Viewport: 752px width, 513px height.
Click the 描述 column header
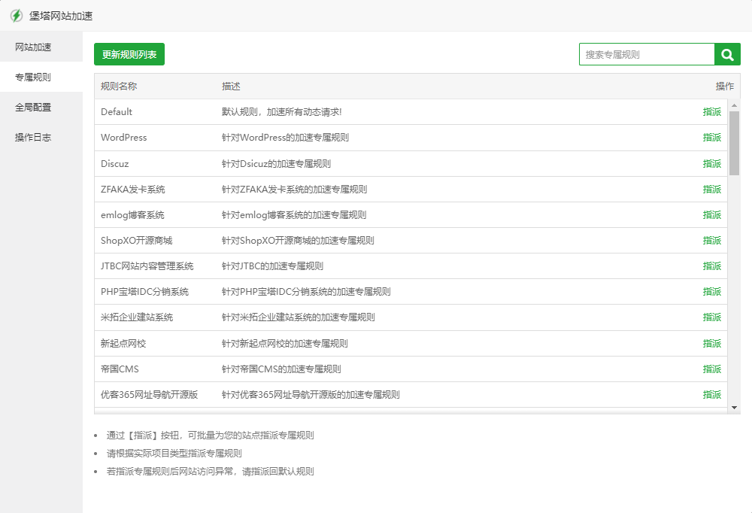(x=231, y=87)
